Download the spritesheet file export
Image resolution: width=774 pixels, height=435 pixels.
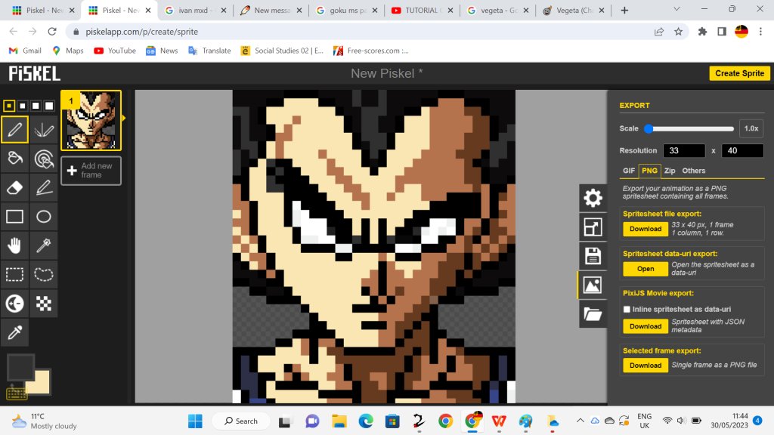pyautogui.click(x=646, y=229)
